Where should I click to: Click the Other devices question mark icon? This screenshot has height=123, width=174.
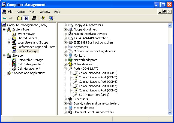pyautogui.click(x=70, y=64)
